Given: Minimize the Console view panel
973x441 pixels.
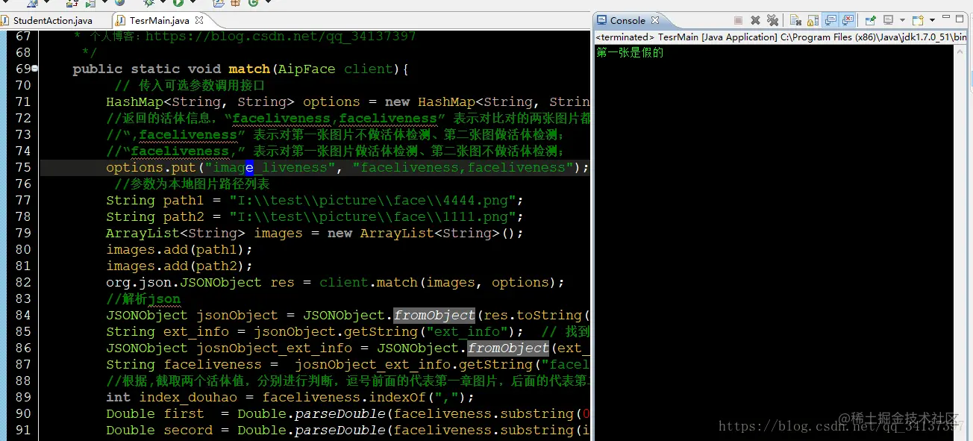Looking at the screenshot, I should (945, 17).
